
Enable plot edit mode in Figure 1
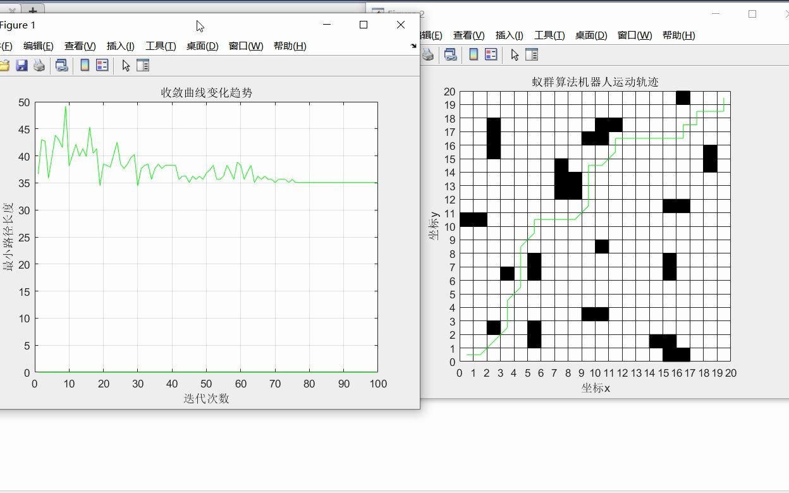[126, 65]
